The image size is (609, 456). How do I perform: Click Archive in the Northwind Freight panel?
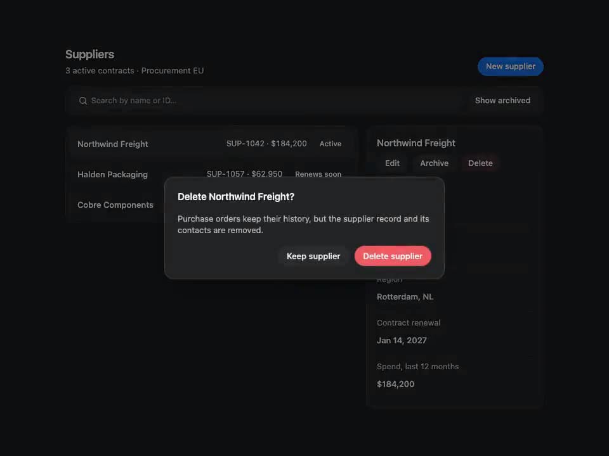[x=434, y=163]
